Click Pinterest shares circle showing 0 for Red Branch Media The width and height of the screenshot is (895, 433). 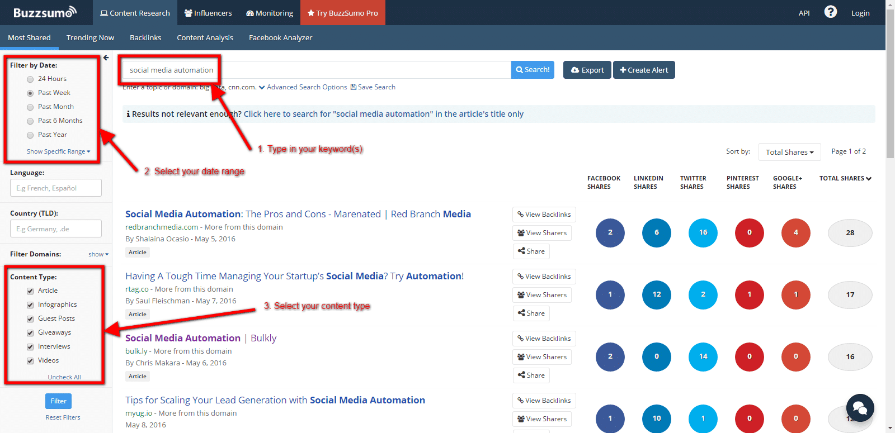coord(750,232)
